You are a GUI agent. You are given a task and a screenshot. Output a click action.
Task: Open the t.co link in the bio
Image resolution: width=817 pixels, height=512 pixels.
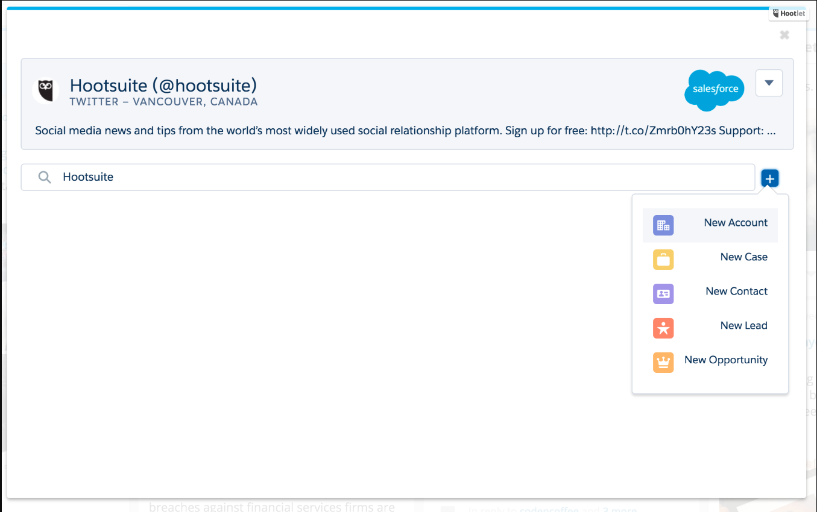pyautogui.click(x=653, y=130)
